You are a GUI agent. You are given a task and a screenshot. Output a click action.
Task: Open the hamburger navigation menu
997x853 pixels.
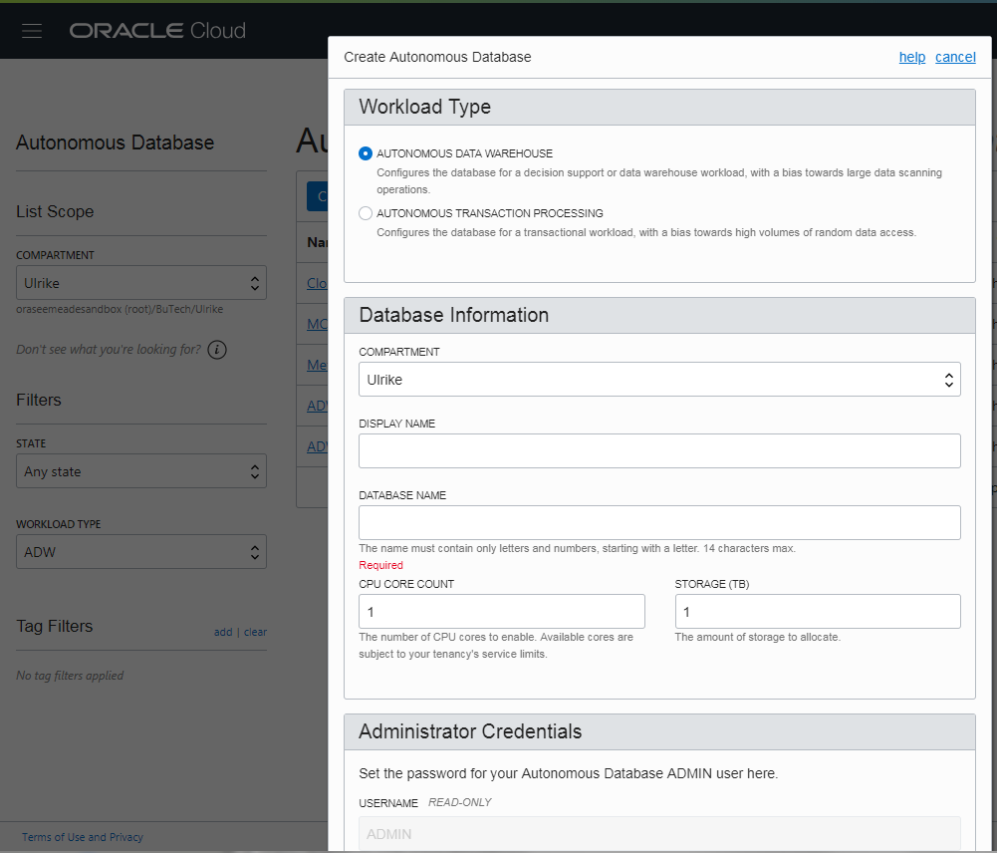[32, 31]
